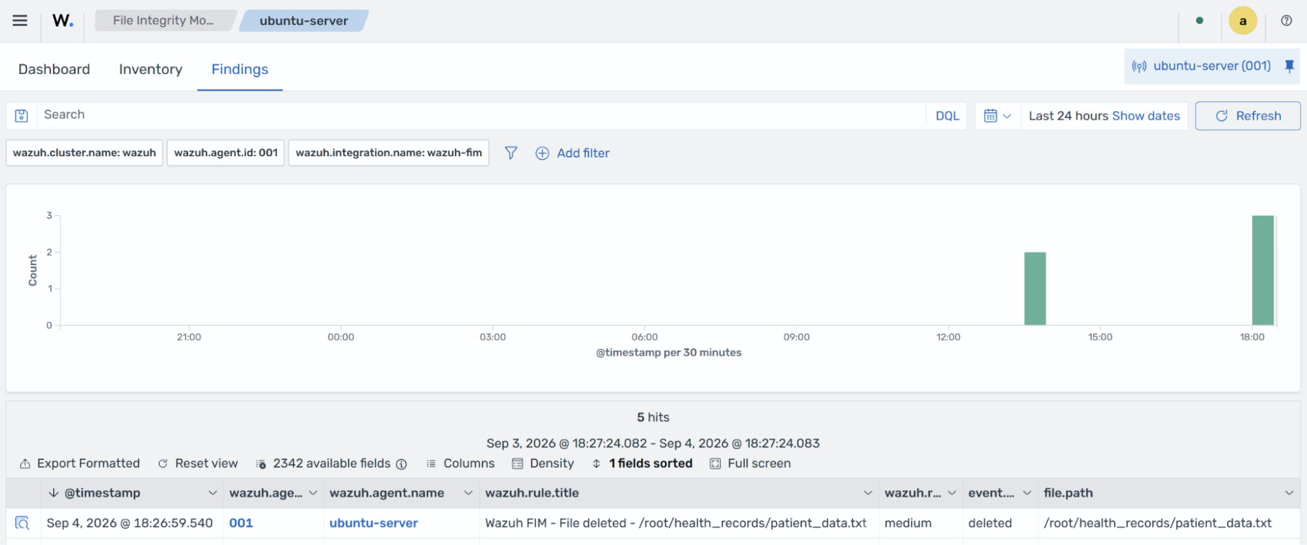
Task: Click the histogram bar near 18:00
Action: coord(1263,270)
